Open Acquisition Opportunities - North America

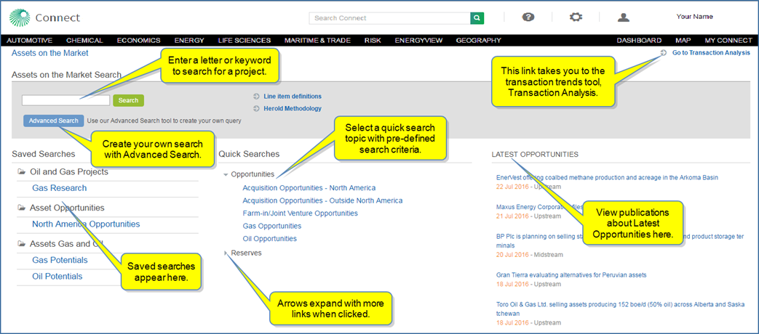(x=309, y=188)
